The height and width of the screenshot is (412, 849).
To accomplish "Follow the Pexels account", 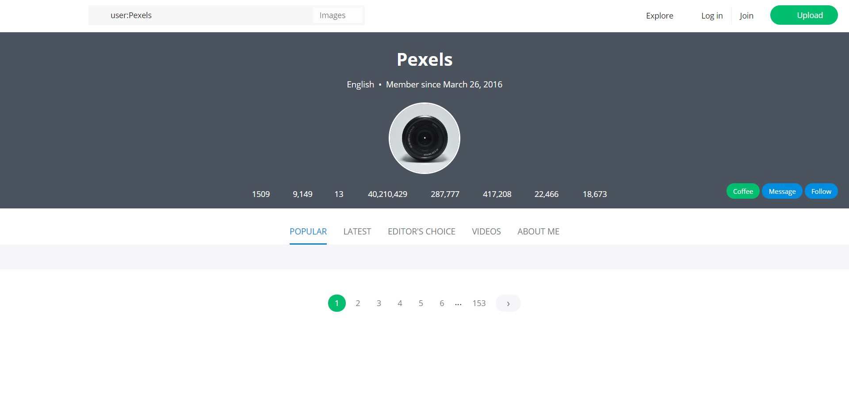I will pyautogui.click(x=821, y=191).
